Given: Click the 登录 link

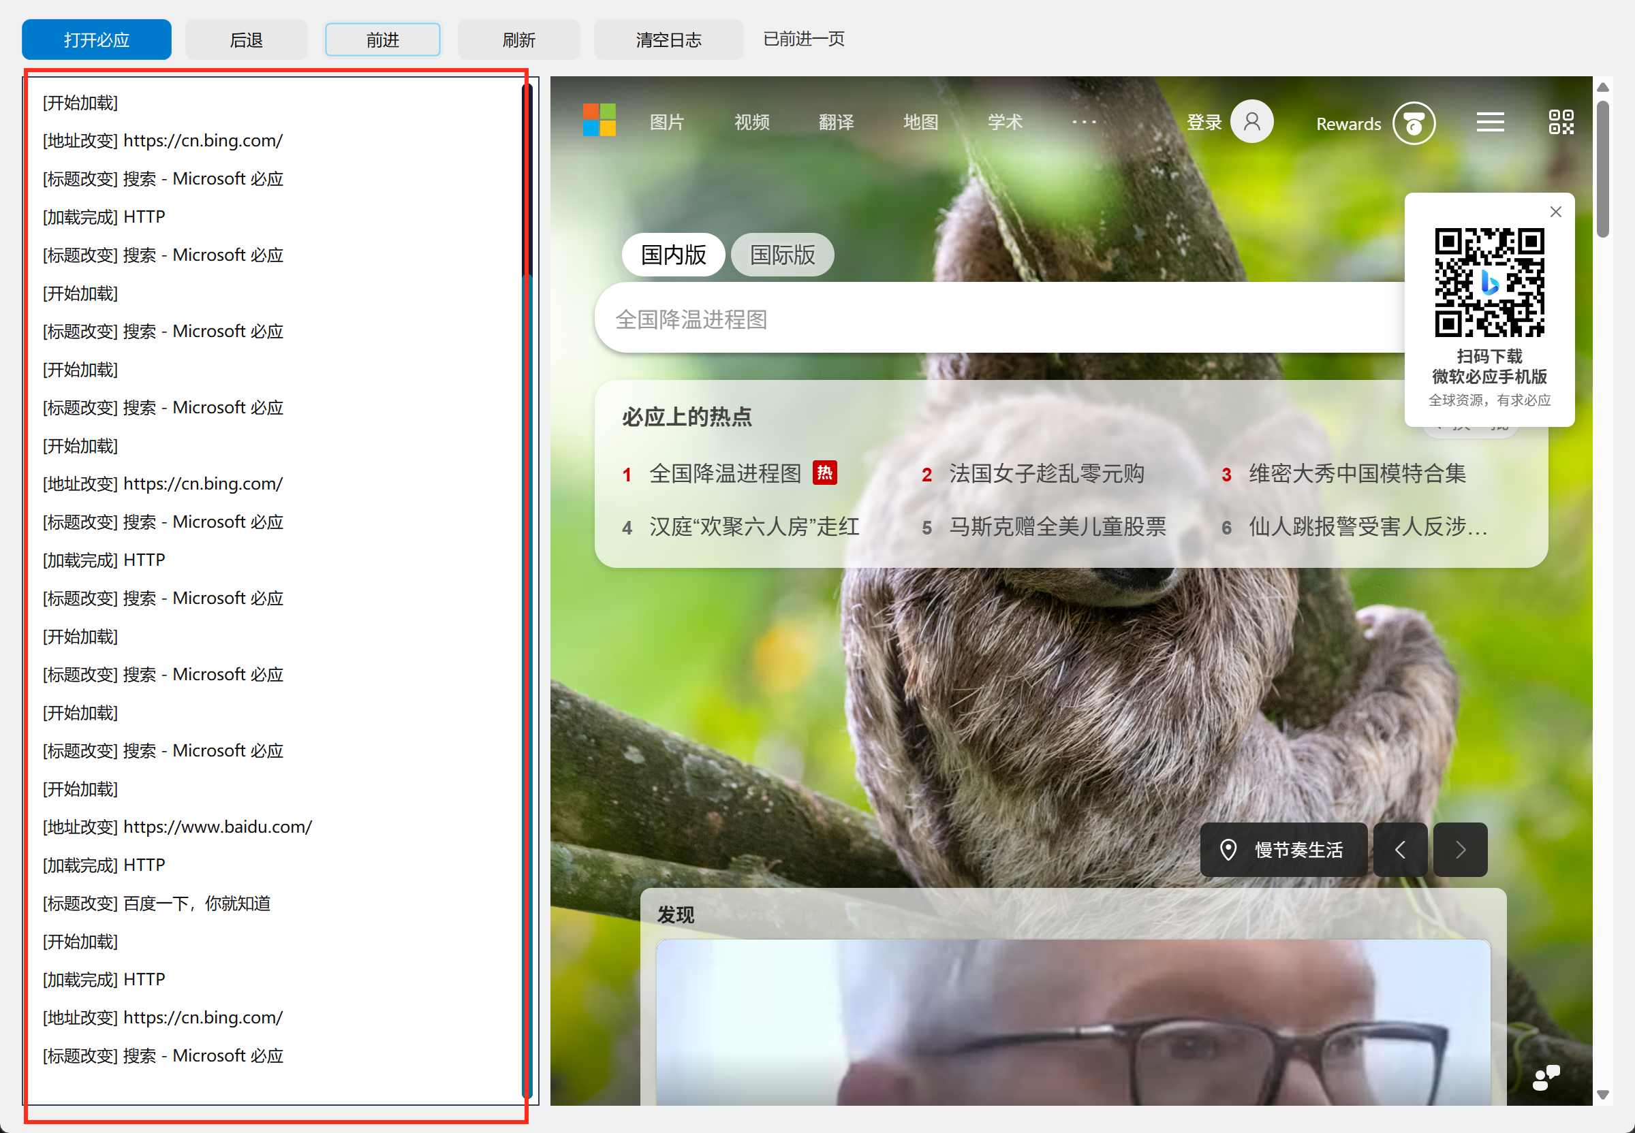Looking at the screenshot, I should pos(1204,123).
